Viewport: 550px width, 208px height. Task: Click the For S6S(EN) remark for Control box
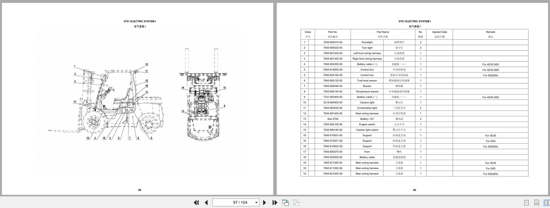pos(490,75)
